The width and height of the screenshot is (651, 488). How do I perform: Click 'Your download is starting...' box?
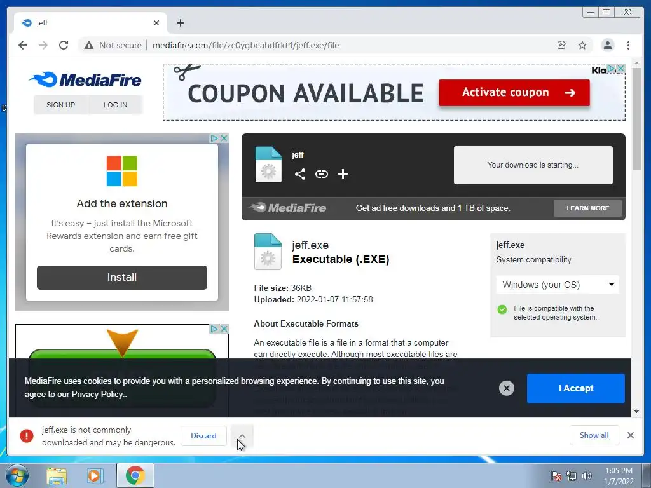point(533,165)
